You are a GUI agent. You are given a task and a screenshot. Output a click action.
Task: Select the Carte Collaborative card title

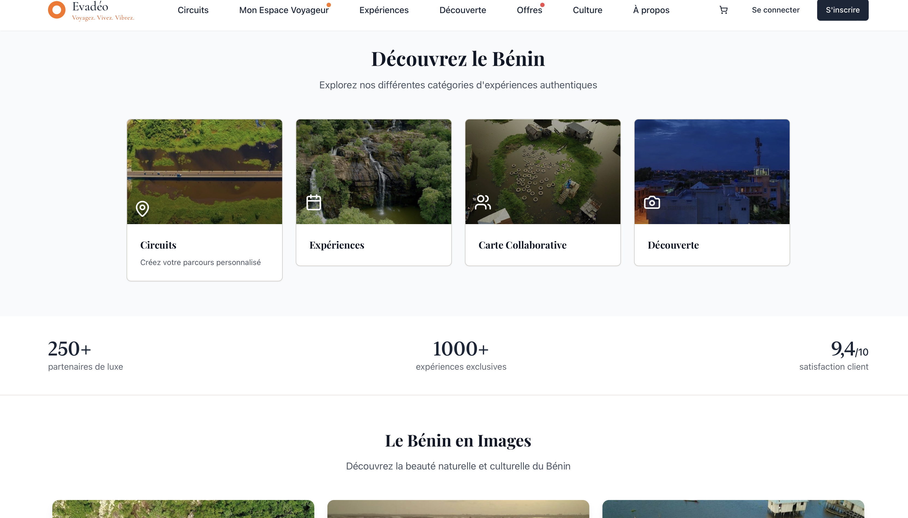(x=522, y=245)
